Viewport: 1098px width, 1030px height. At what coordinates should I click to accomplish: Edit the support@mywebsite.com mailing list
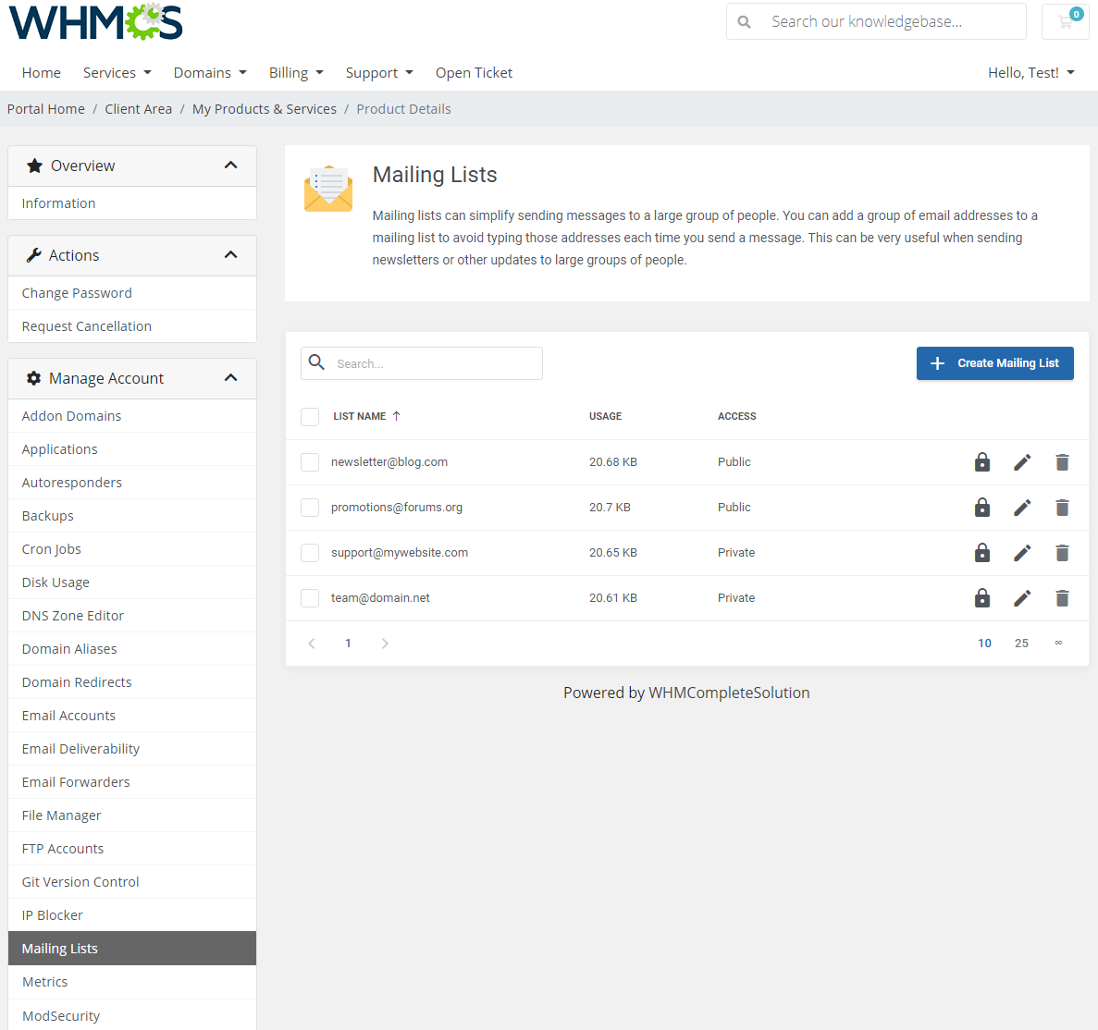click(1022, 552)
